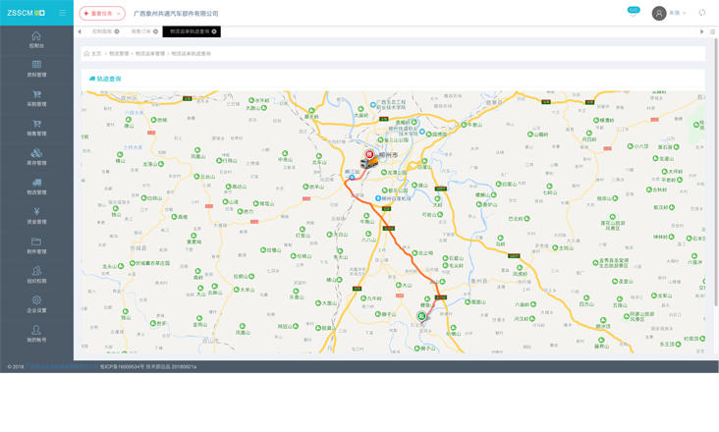Click 物流管理 in the breadcrumb
Screen dimensions: 719x432
tap(119, 54)
